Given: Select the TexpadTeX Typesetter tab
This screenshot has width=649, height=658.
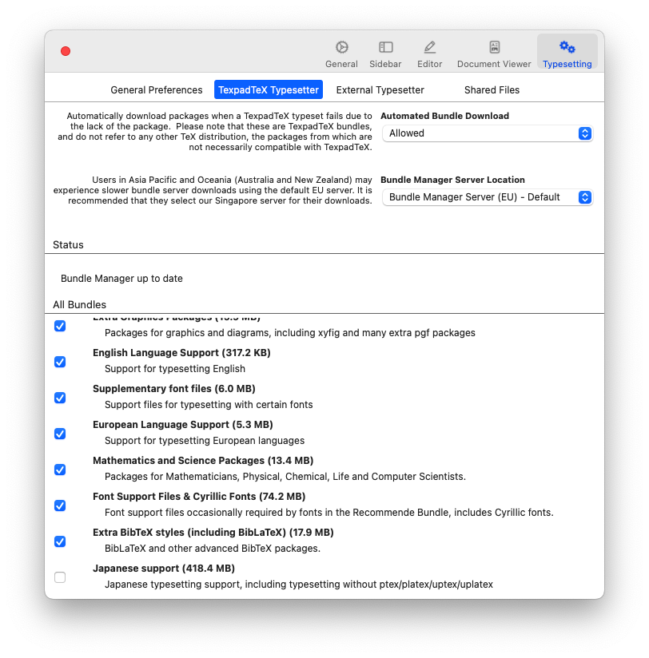Looking at the screenshot, I should [x=269, y=89].
